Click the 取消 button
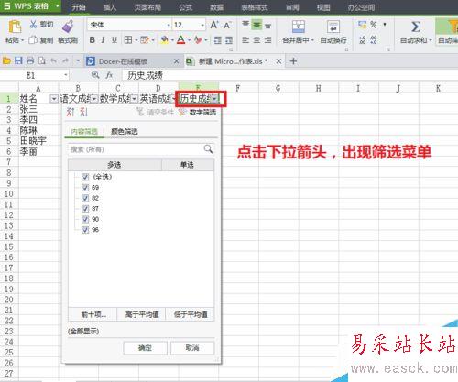Image resolution: width=458 pixels, height=382 pixels. click(x=192, y=348)
